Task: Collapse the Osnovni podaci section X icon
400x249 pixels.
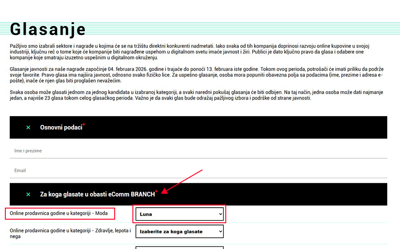Action: pos(28,128)
